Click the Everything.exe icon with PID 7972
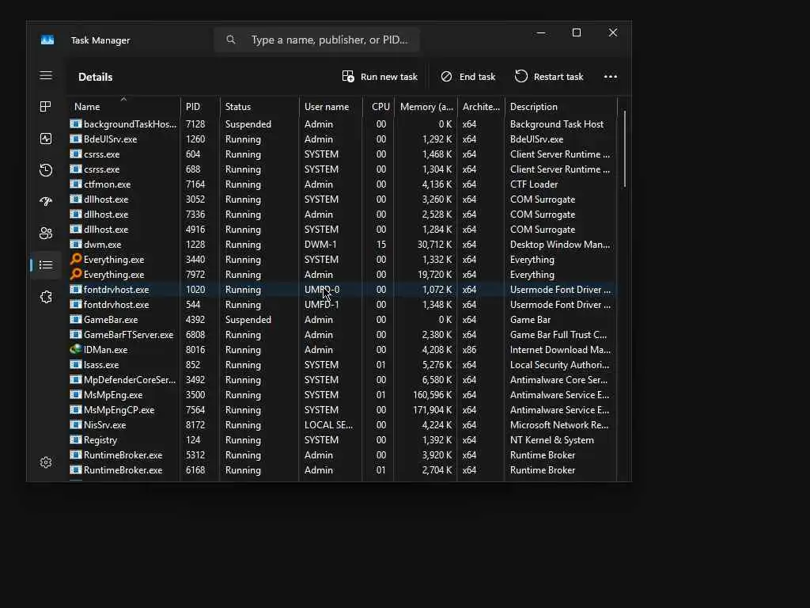This screenshot has height=608, width=810. coord(76,274)
